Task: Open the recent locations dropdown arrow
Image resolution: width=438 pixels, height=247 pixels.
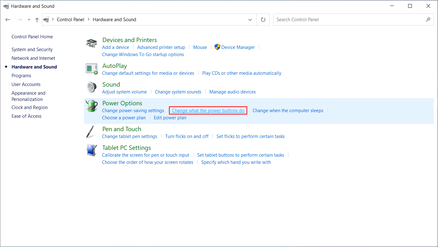Action: tap(29, 20)
